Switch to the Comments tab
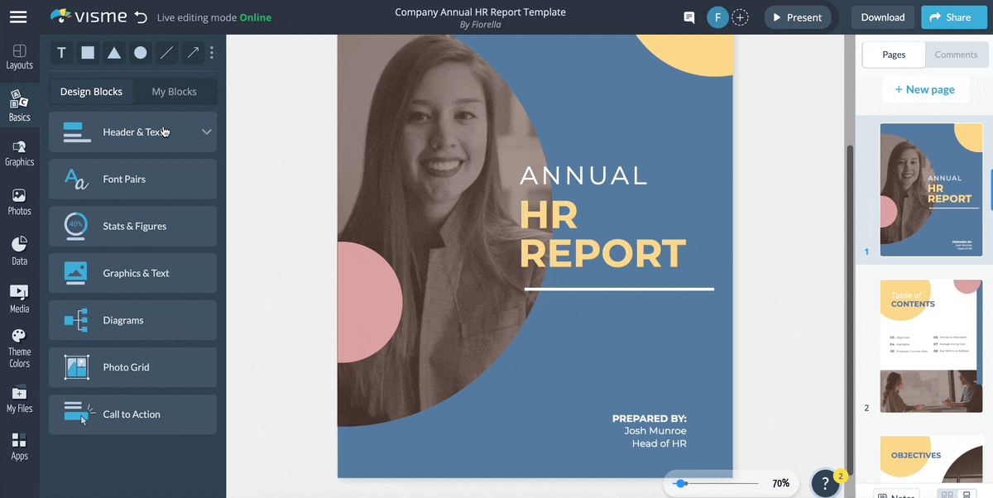Viewport: 993px width, 498px height. point(956,55)
